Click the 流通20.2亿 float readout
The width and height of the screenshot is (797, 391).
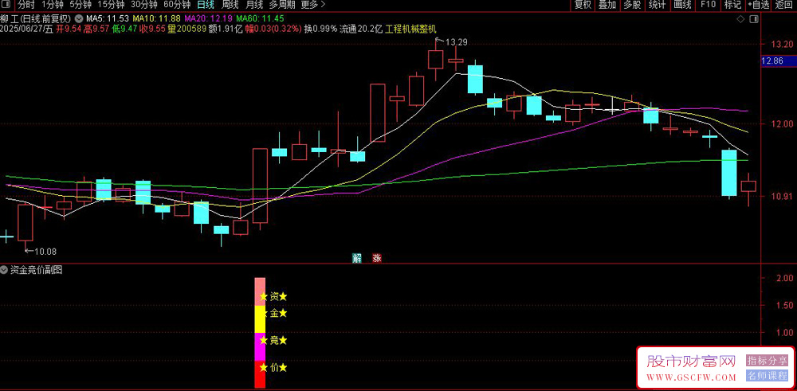(x=361, y=29)
